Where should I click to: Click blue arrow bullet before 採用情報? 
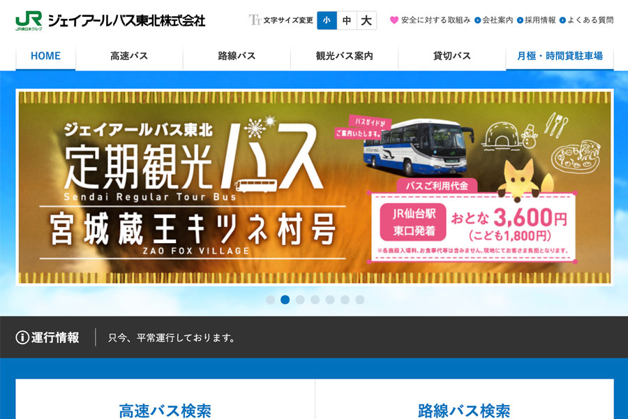[x=521, y=20]
